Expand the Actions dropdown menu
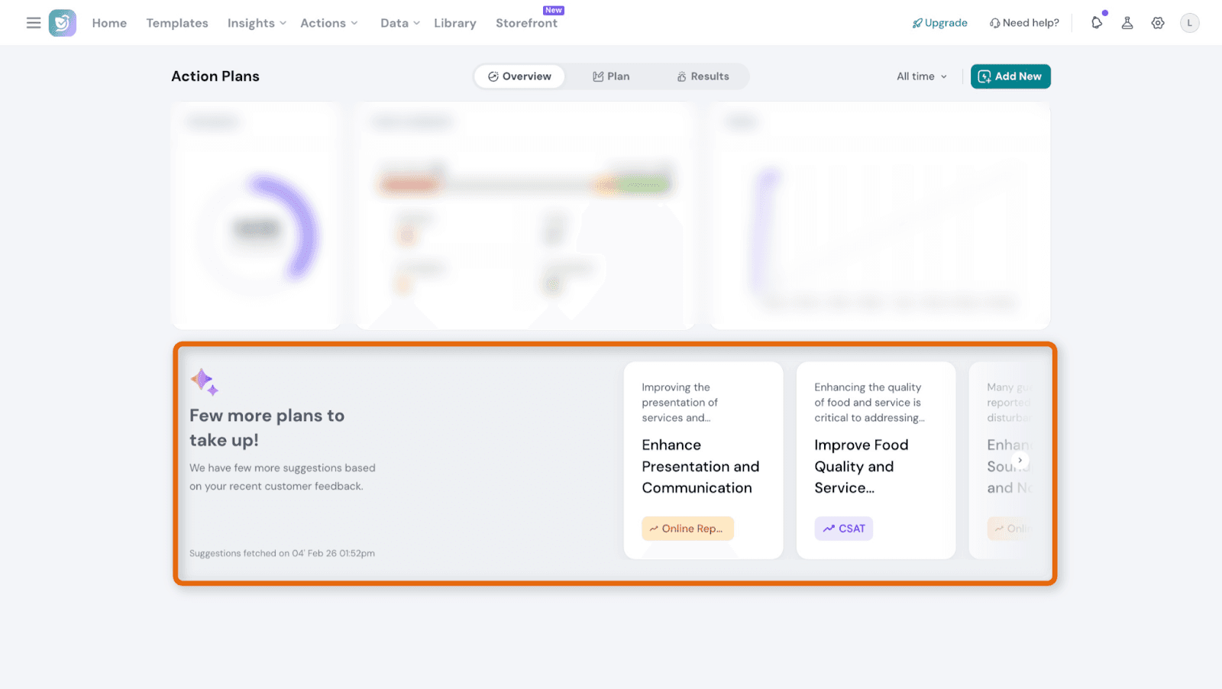Viewport: 1222px width, 689px height. point(329,23)
